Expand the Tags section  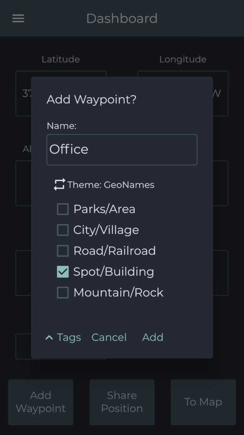(x=63, y=337)
